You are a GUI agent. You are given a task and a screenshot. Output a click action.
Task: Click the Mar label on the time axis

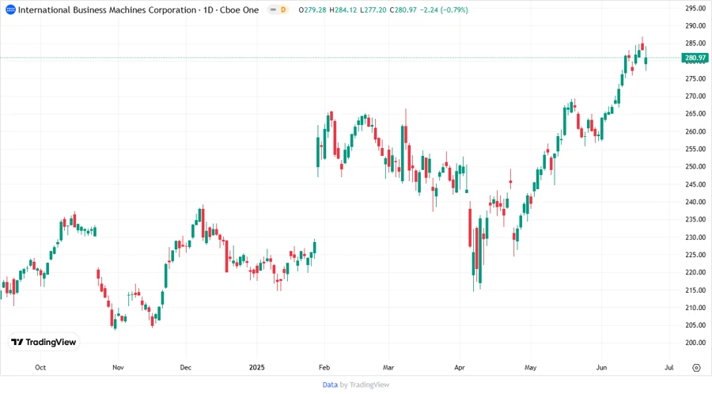click(388, 367)
